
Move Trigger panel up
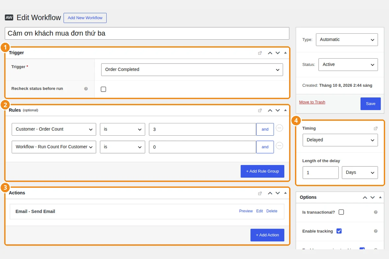(x=270, y=53)
